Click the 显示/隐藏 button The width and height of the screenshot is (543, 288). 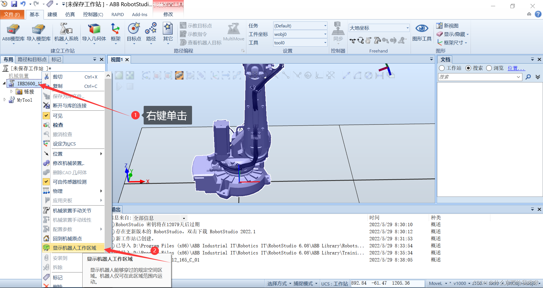click(x=453, y=34)
